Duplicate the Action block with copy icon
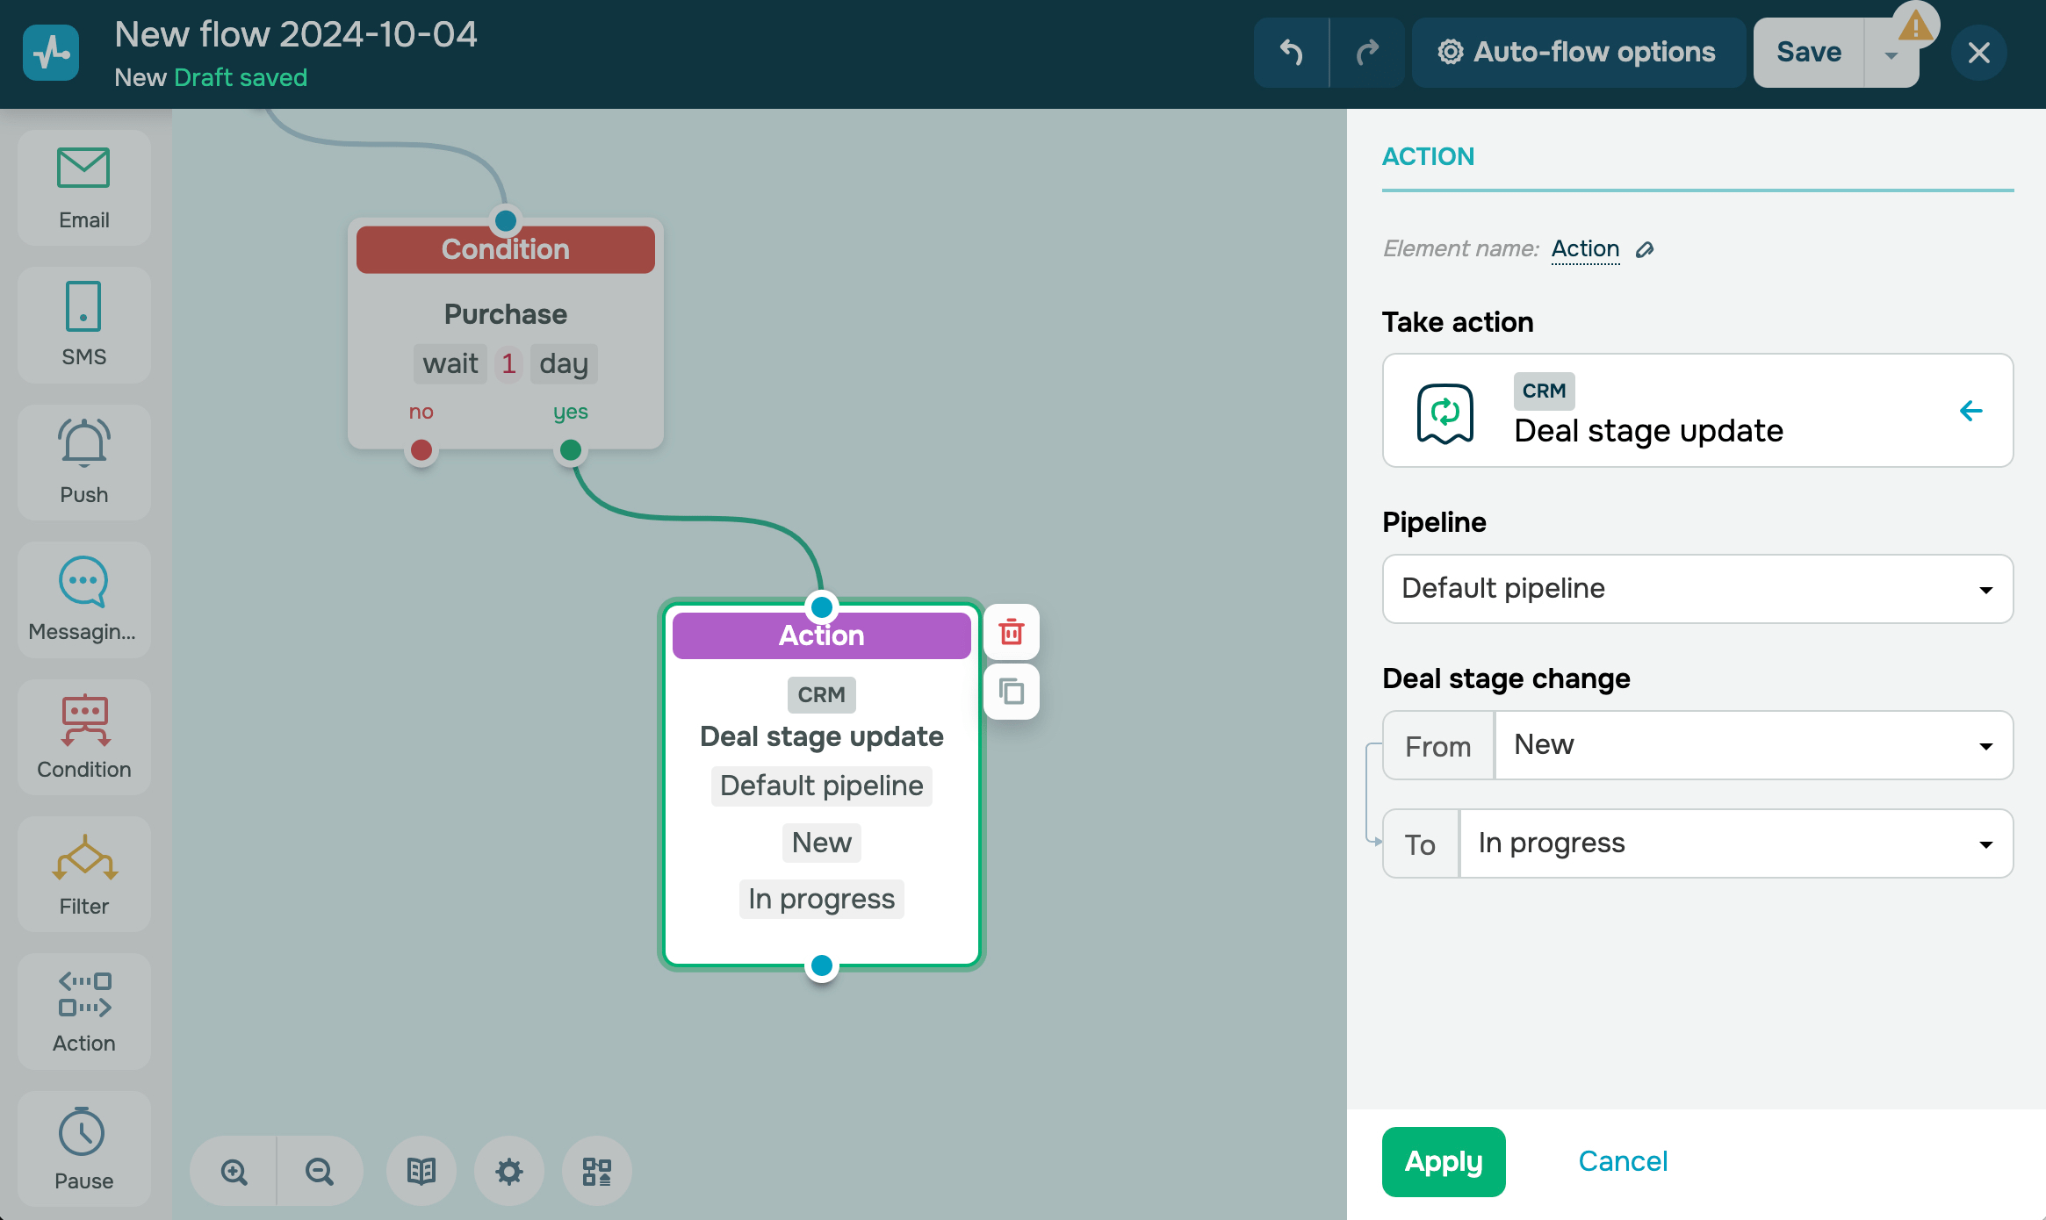This screenshot has width=2046, height=1220. click(1012, 692)
